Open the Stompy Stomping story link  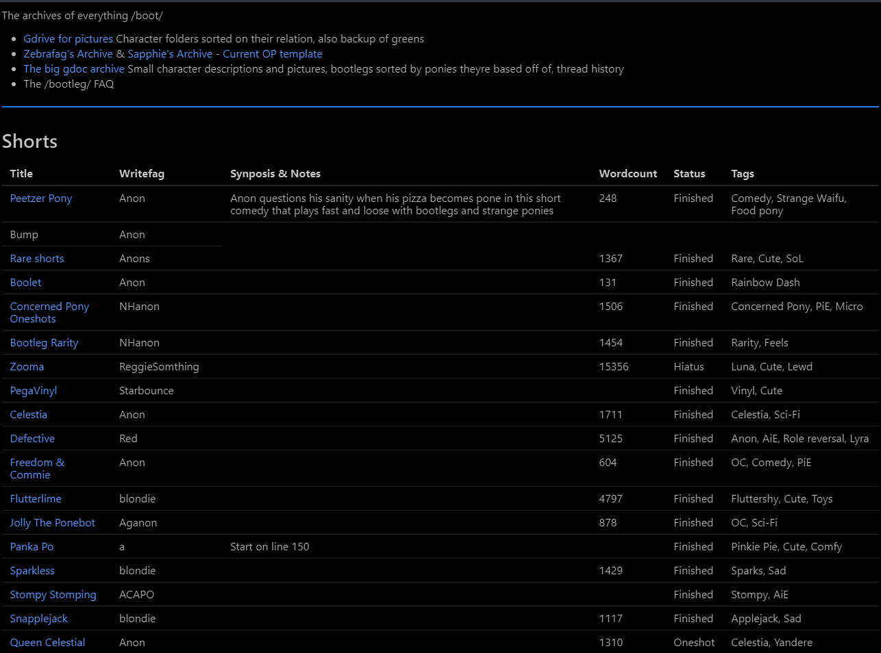pos(53,595)
